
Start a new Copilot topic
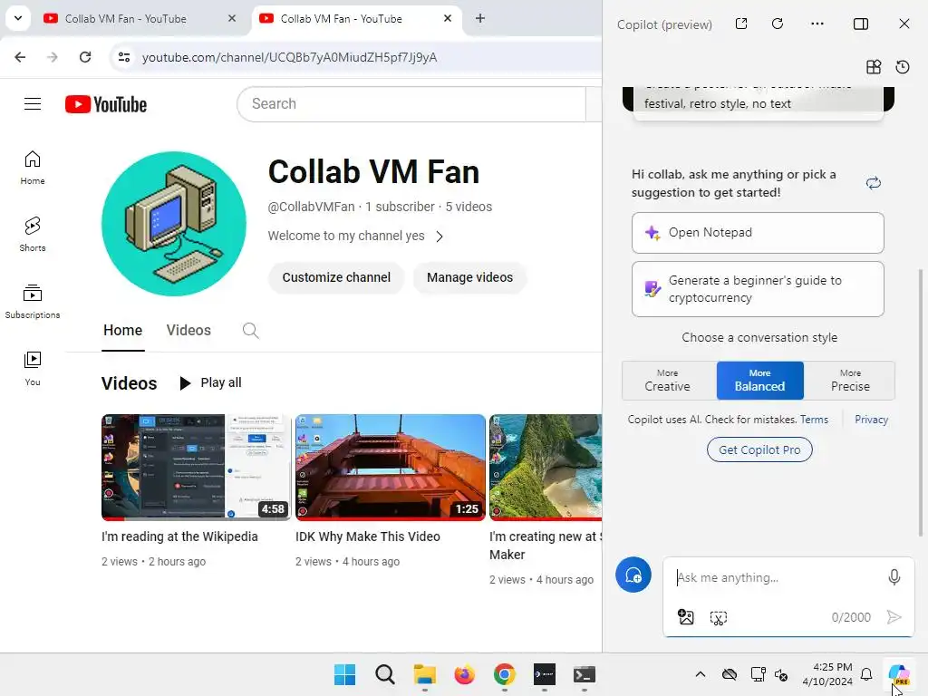click(633, 575)
